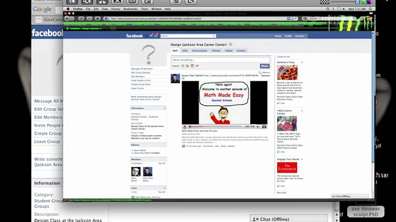Open the Account dropdown in Facebook header
The image size is (396, 222).
pyautogui.click(x=300, y=36)
